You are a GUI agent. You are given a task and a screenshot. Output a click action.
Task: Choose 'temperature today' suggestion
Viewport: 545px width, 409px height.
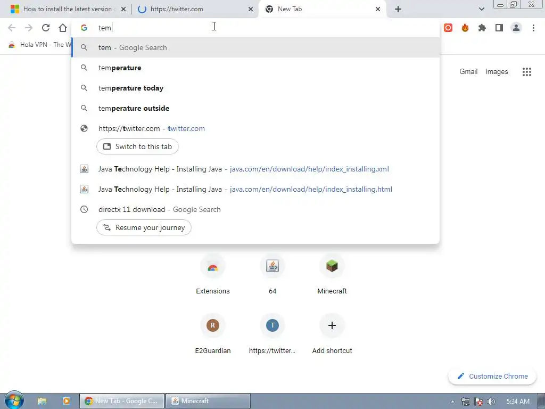pos(255,88)
